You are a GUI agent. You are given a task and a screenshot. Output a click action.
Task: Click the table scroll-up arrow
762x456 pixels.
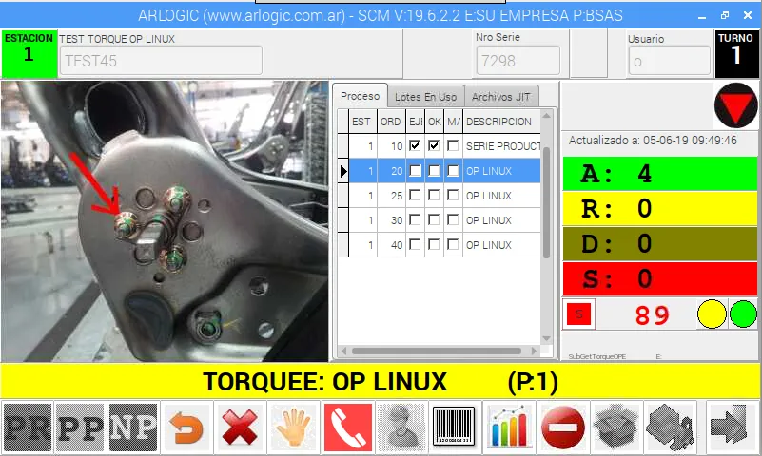coord(546,116)
